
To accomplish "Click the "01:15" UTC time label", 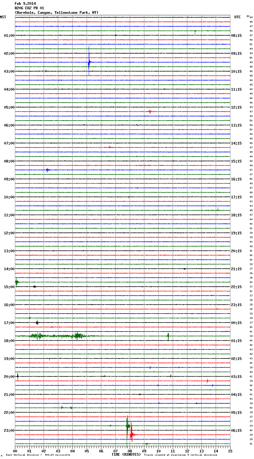I will point(236,341).
